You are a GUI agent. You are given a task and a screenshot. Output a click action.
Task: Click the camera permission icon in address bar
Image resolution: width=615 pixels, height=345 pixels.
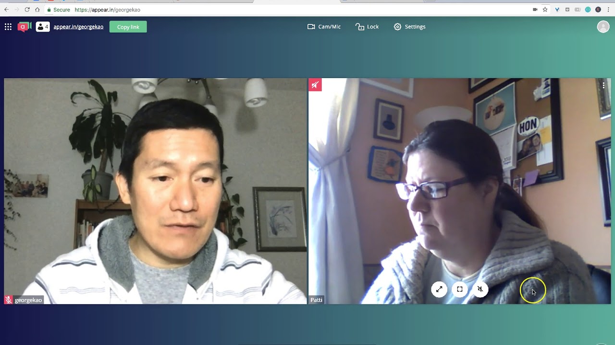(x=535, y=10)
